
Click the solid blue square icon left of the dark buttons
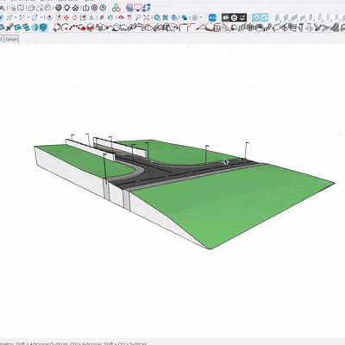[x=212, y=18]
